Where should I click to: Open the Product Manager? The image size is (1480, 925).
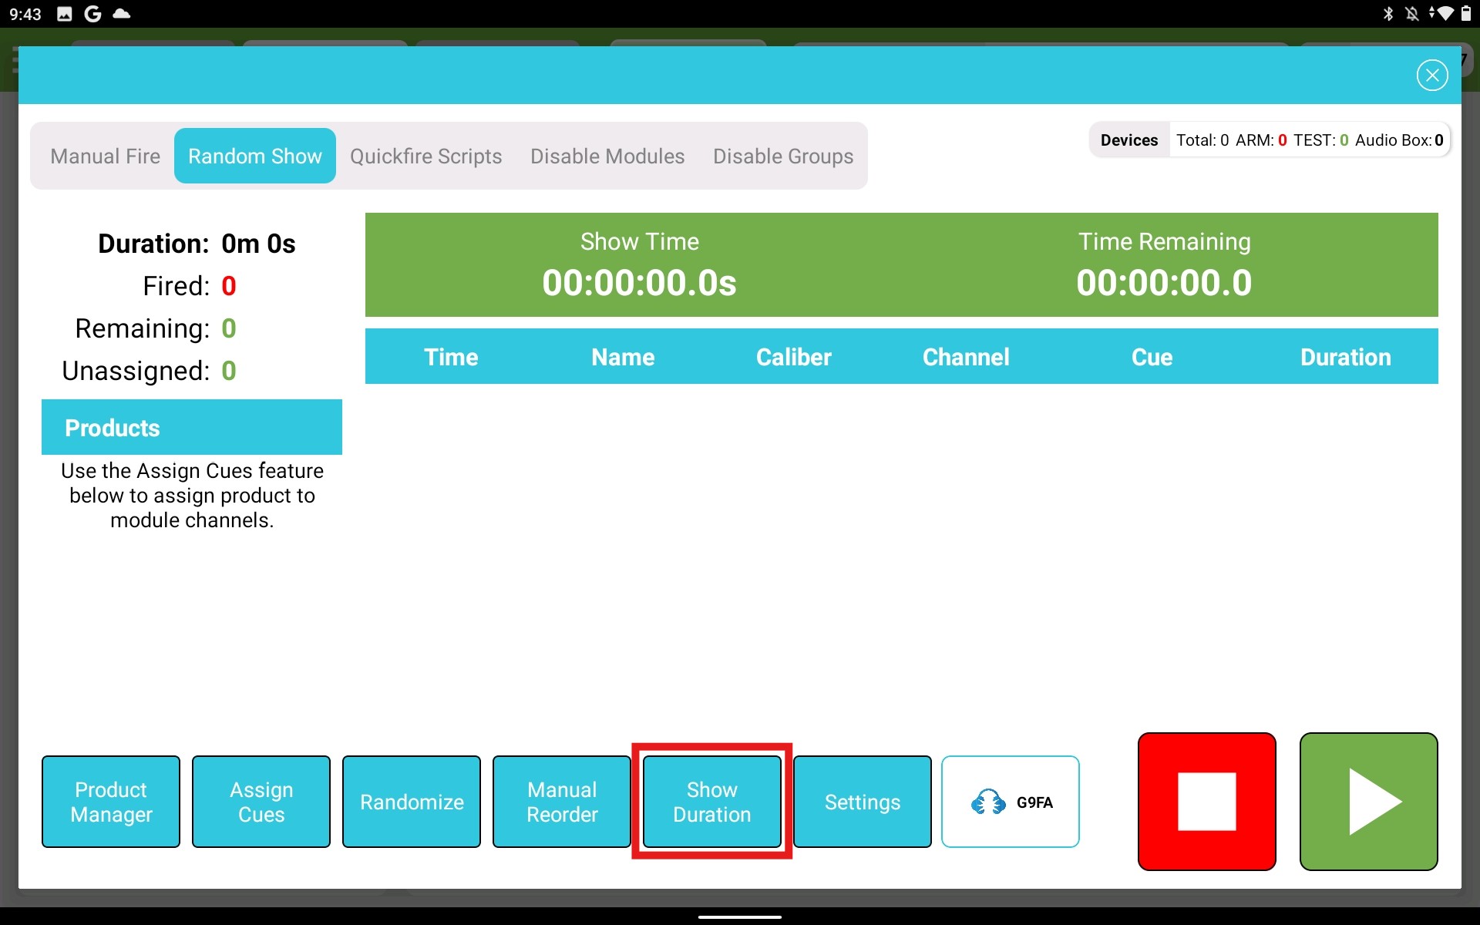(x=110, y=802)
